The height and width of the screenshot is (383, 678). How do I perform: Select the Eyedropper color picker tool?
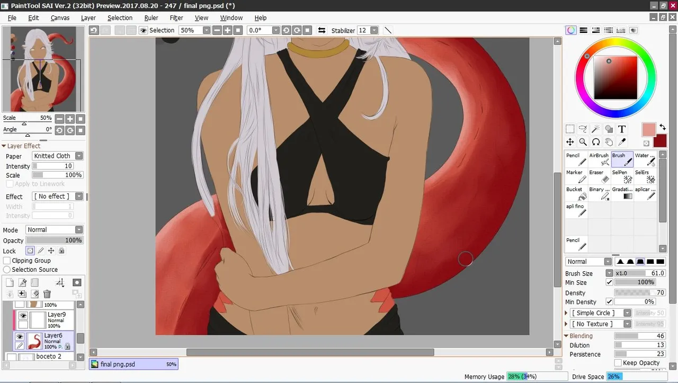coord(622,142)
